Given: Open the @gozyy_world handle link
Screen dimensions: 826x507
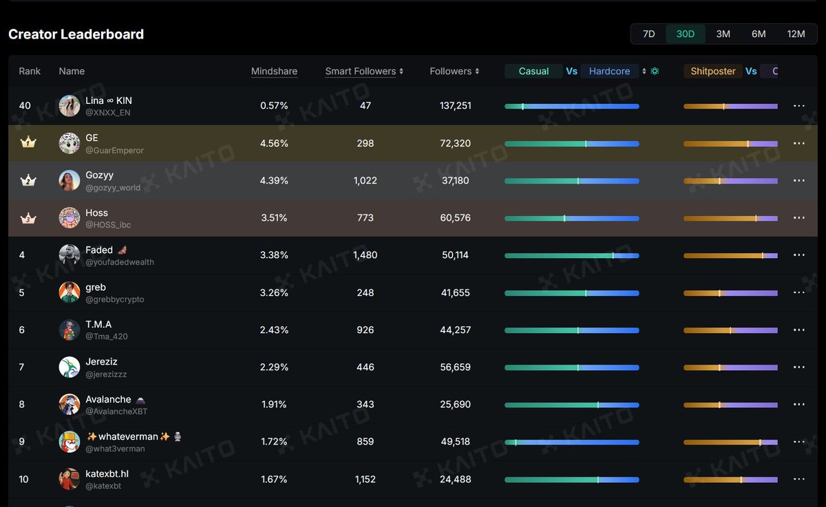Looking at the screenshot, I should tap(113, 187).
